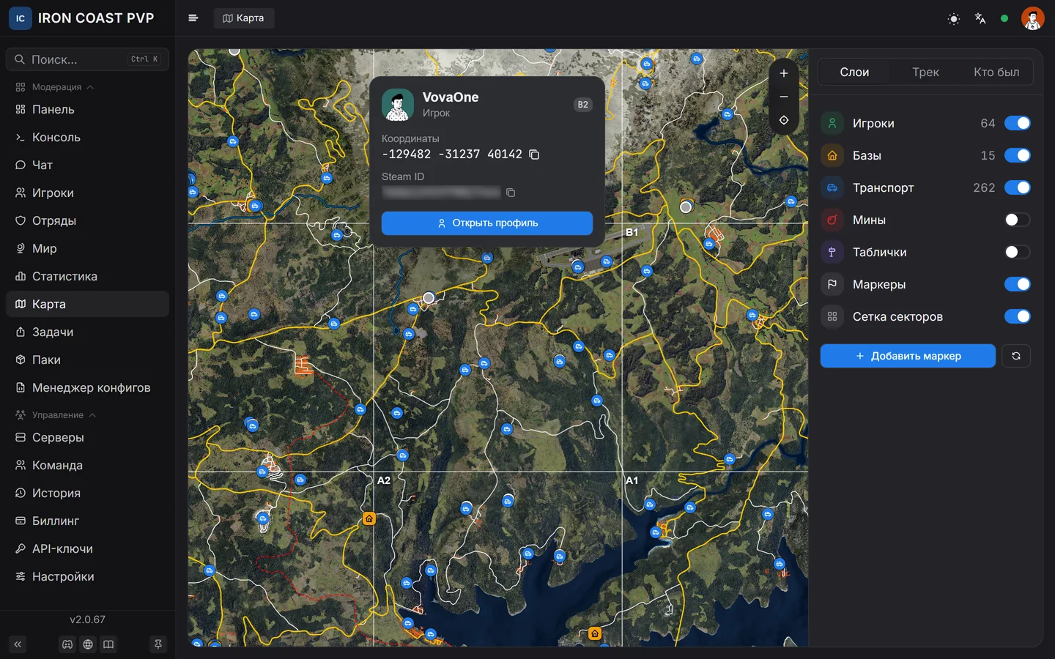Switch to the Трек tab
Screen dimensions: 1055x659
point(925,72)
